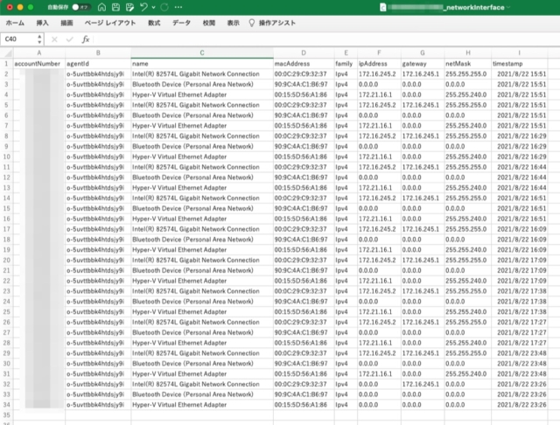Select row 35 header number
This screenshot has width=560, height=425.
tap(7, 415)
